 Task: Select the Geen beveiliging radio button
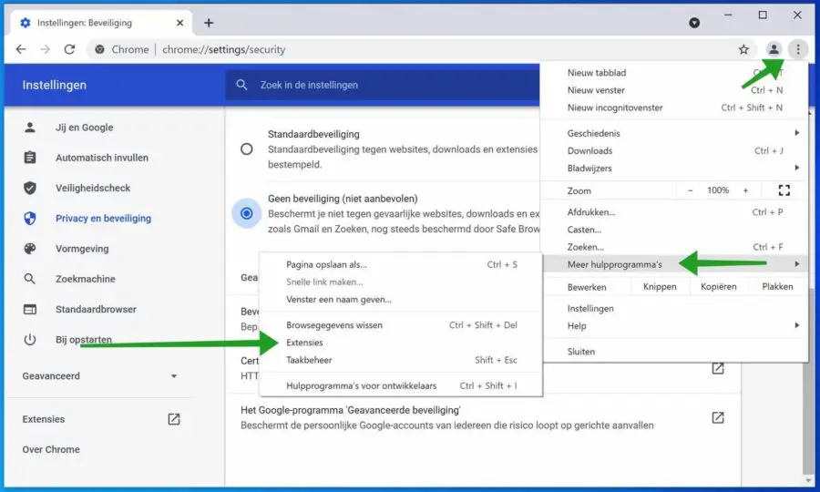[246, 213]
